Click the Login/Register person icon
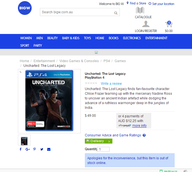 pyautogui.click(x=146, y=24)
